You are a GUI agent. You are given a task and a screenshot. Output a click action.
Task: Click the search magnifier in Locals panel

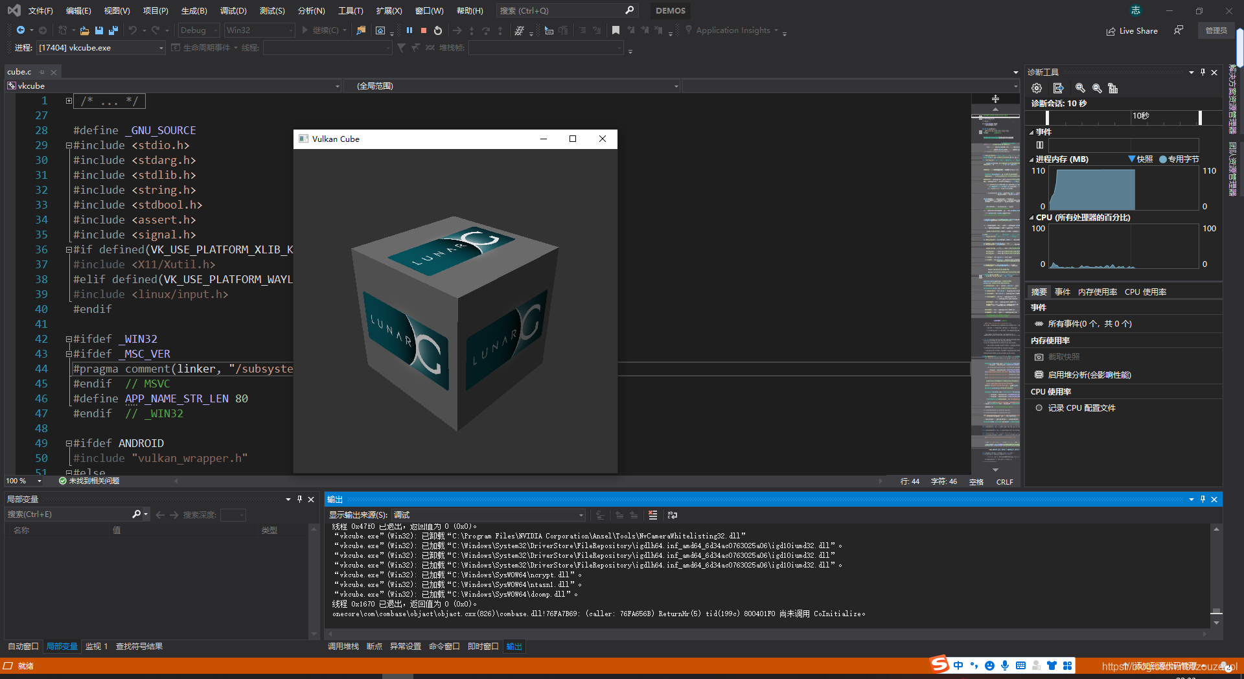click(137, 514)
